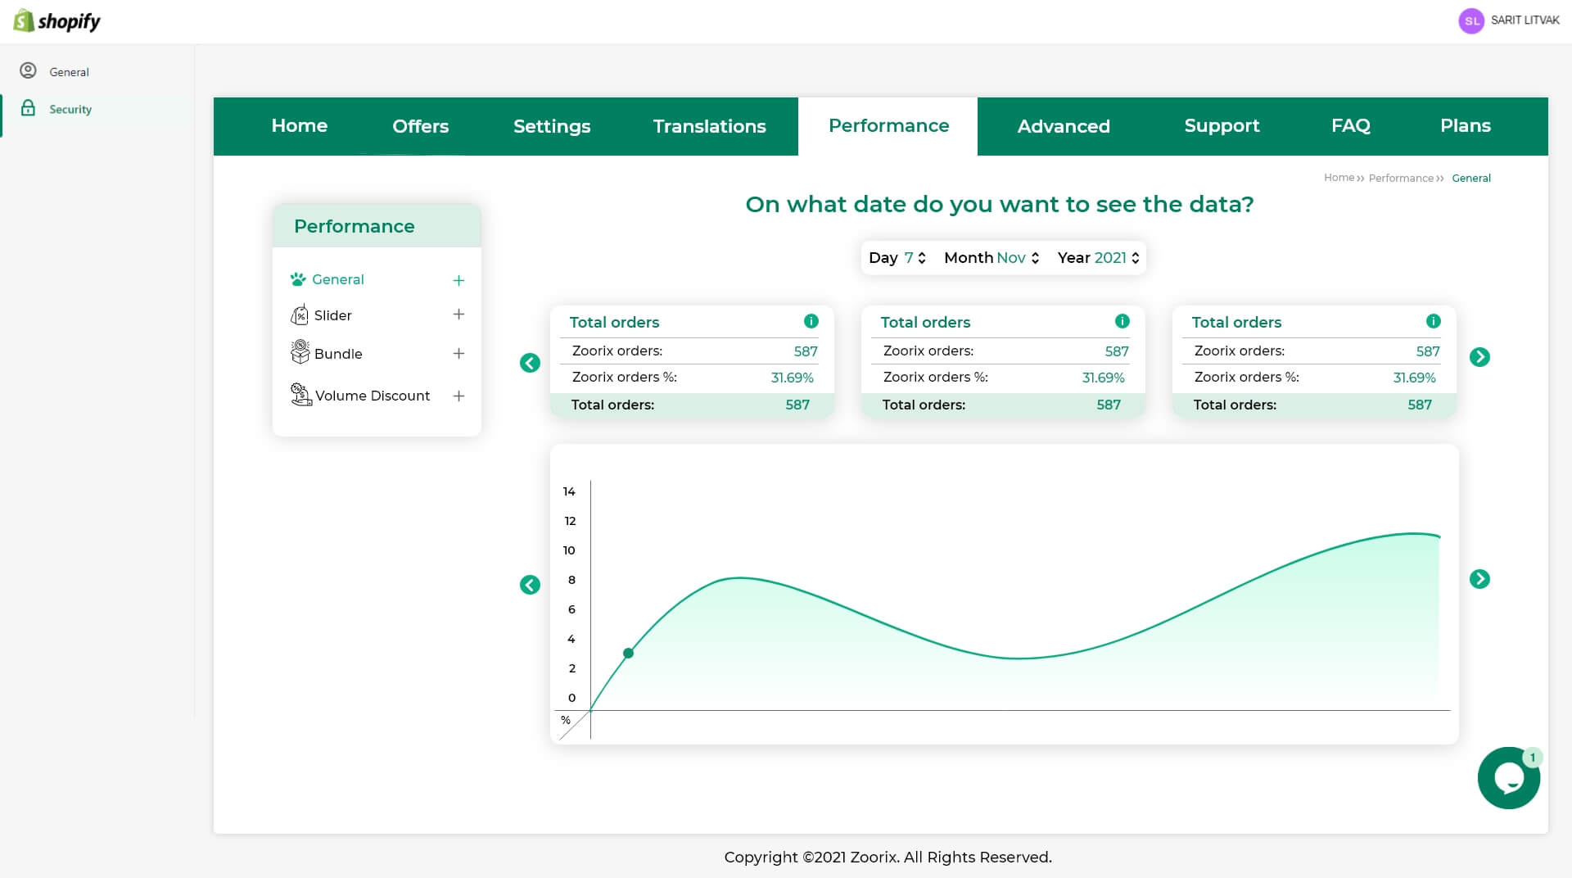Open the SL user avatar
The width and height of the screenshot is (1572, 878).
pyautogui.click(x=1471, y=20)
